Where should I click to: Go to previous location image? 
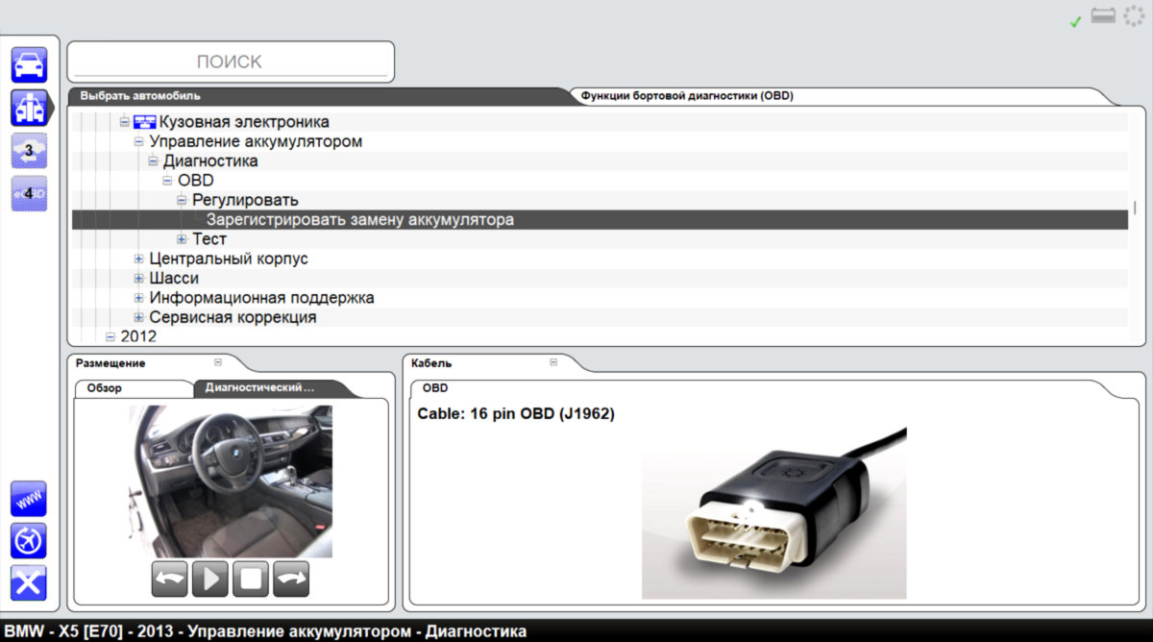pos(169,579)
